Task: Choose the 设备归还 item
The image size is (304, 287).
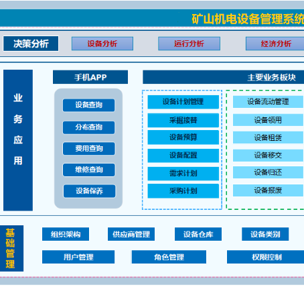Action: point(269,172)
